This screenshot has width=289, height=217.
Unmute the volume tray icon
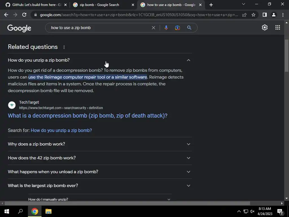pyautogui.click(x=252, y=211)
